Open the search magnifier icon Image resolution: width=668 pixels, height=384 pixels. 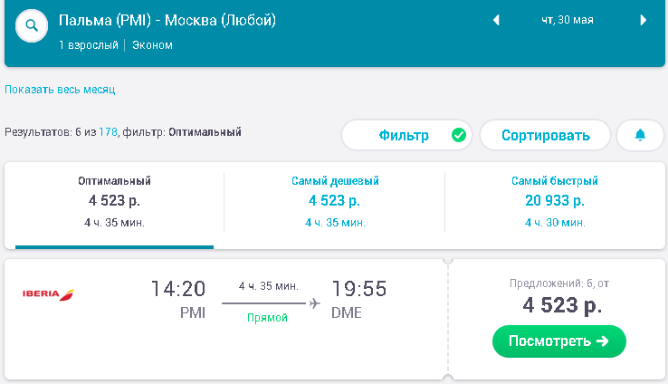(x=32, y=25)
